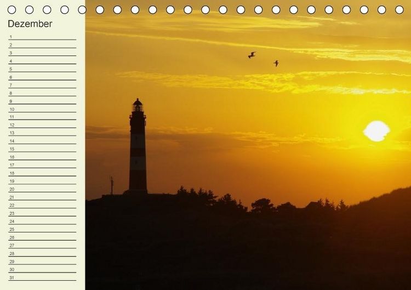Choose the day number 31 entry
411x290 pixels.
pos(42,277)
